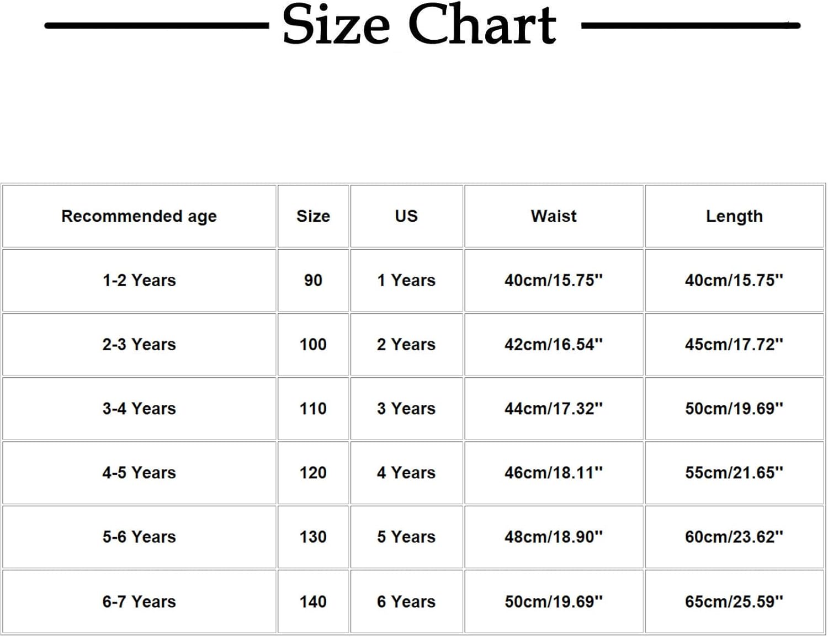Select length value 55cm/21.65"

734,473
